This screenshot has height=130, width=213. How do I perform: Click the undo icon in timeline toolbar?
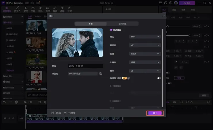4,102
